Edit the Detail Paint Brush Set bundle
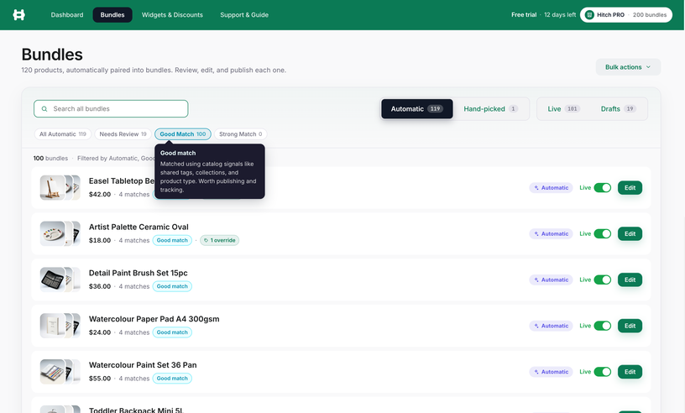Screen dimensions: 685x413 coord(630,280)
